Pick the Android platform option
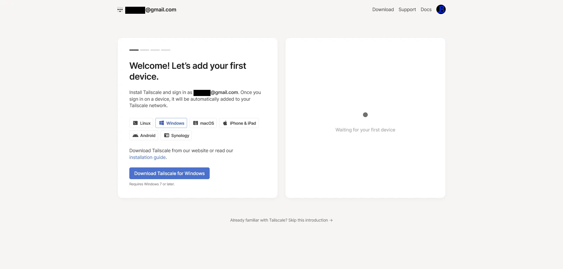This screenshot has width=563, height=269. click(x=144, y=136)
